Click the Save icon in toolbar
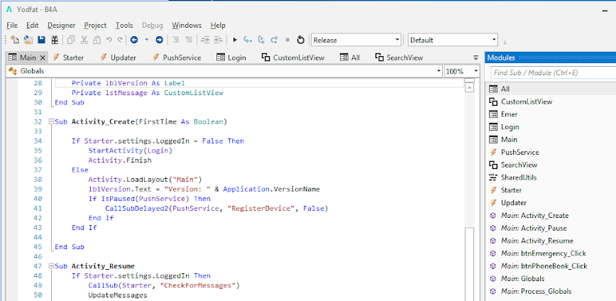The width and height of the screenshot is (616, 301). [x=41, y=40]
